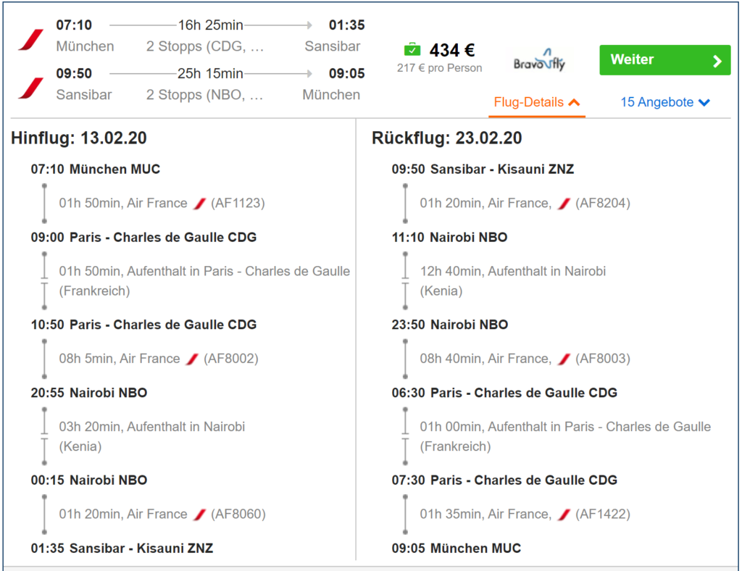
Task: Expand the 15 Angebote dropdown
Action: click(x=665, y=102)
